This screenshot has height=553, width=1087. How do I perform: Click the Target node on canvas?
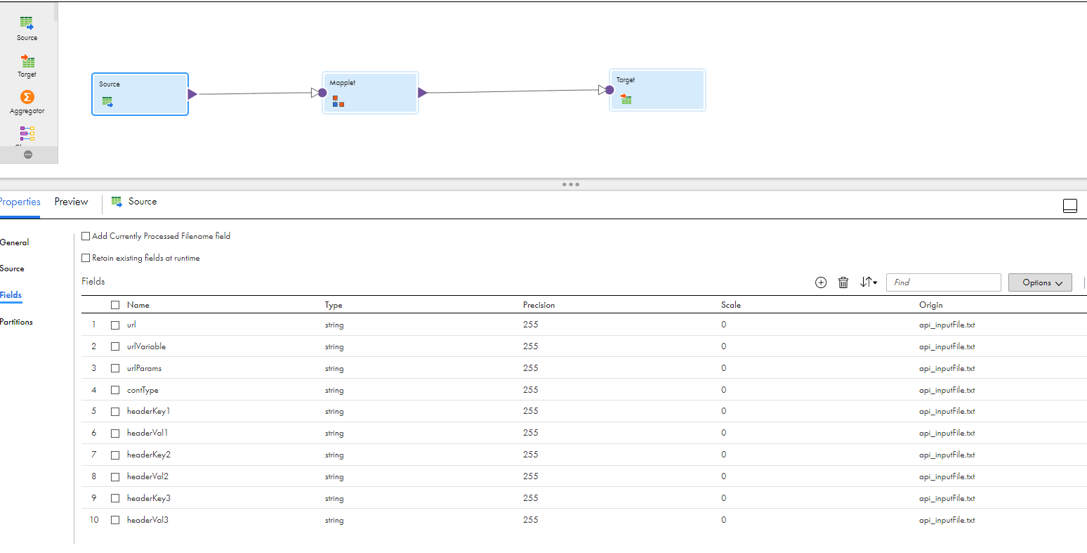coord(657,90)
